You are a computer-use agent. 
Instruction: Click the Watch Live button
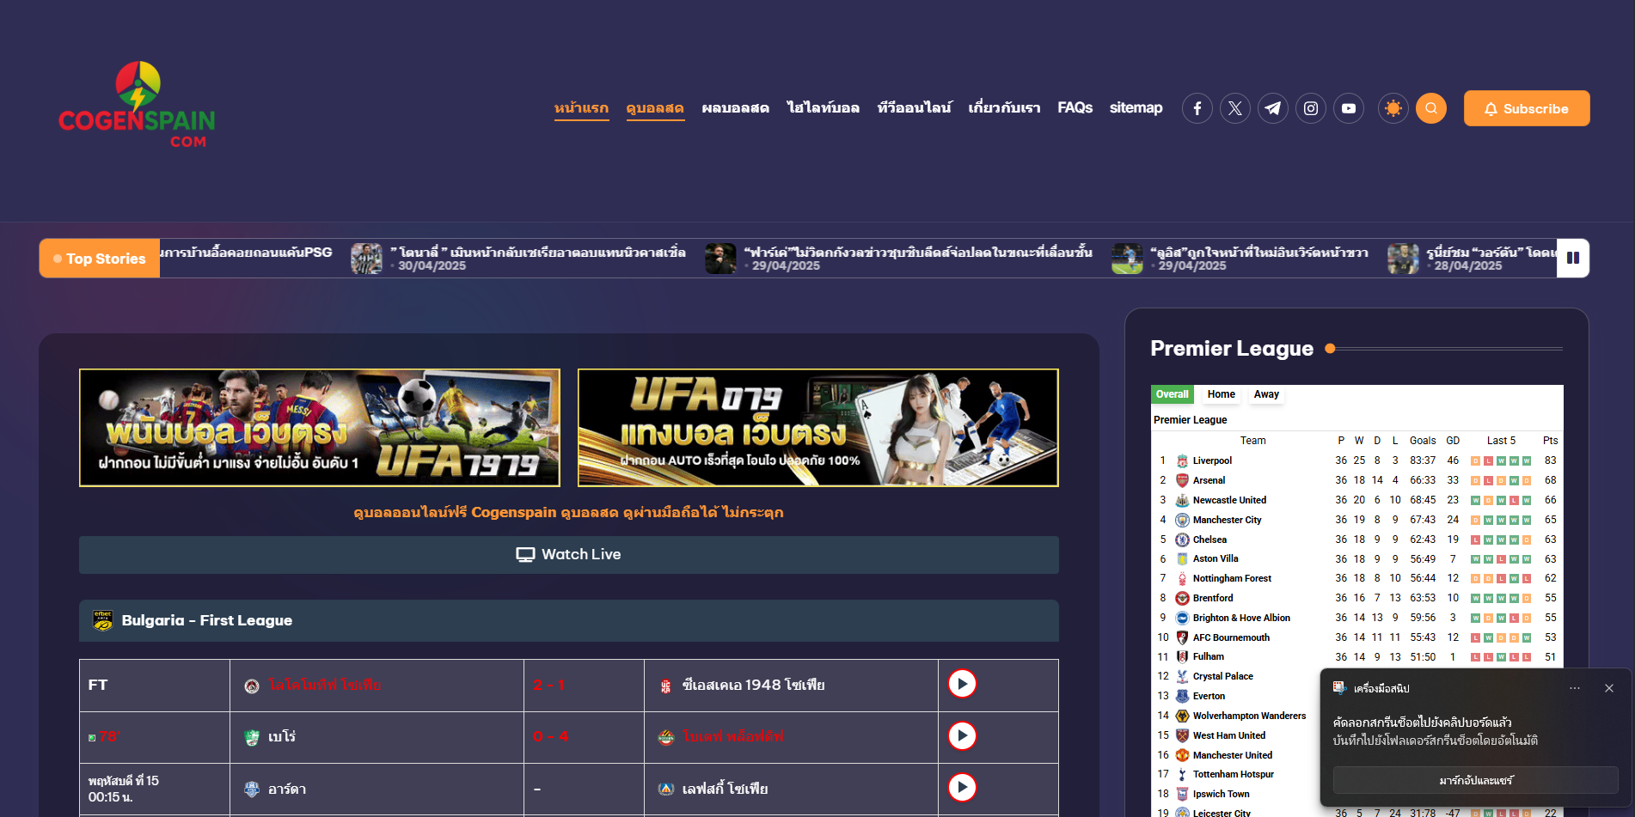[569, 555]
